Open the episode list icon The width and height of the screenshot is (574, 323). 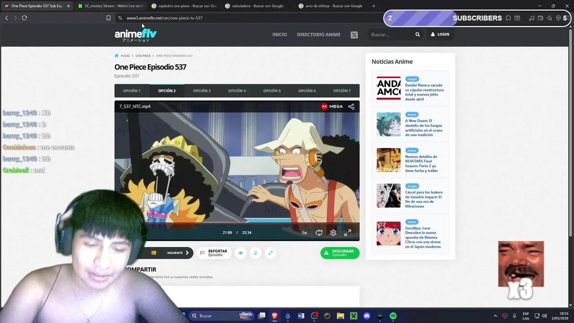click(154, 253)
